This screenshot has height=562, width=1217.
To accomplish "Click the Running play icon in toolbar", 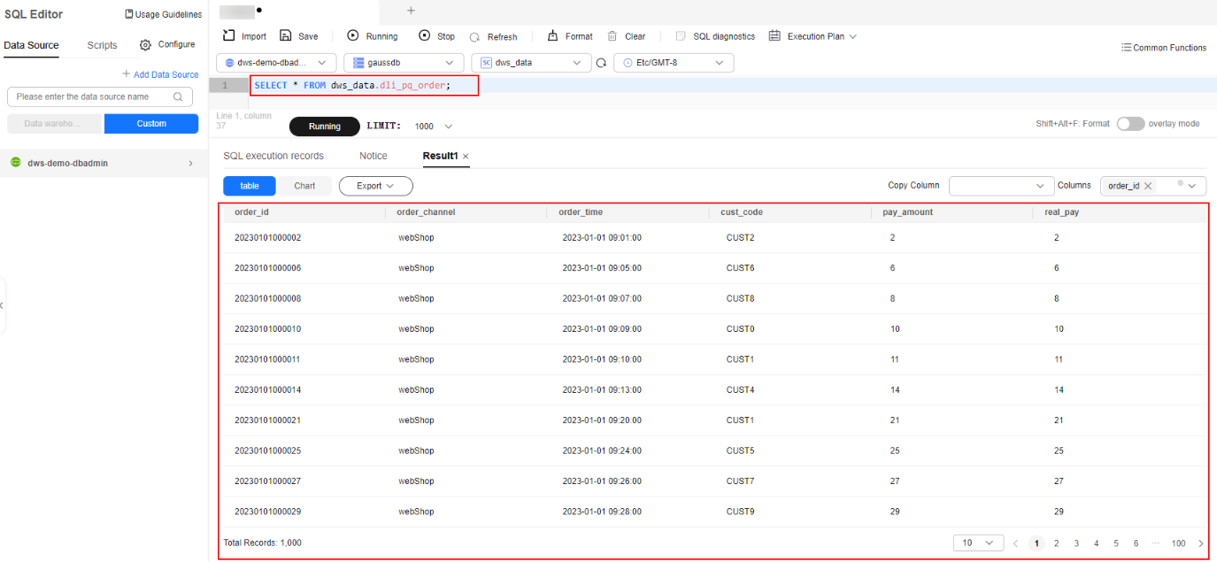I will (x=353, y=36).
